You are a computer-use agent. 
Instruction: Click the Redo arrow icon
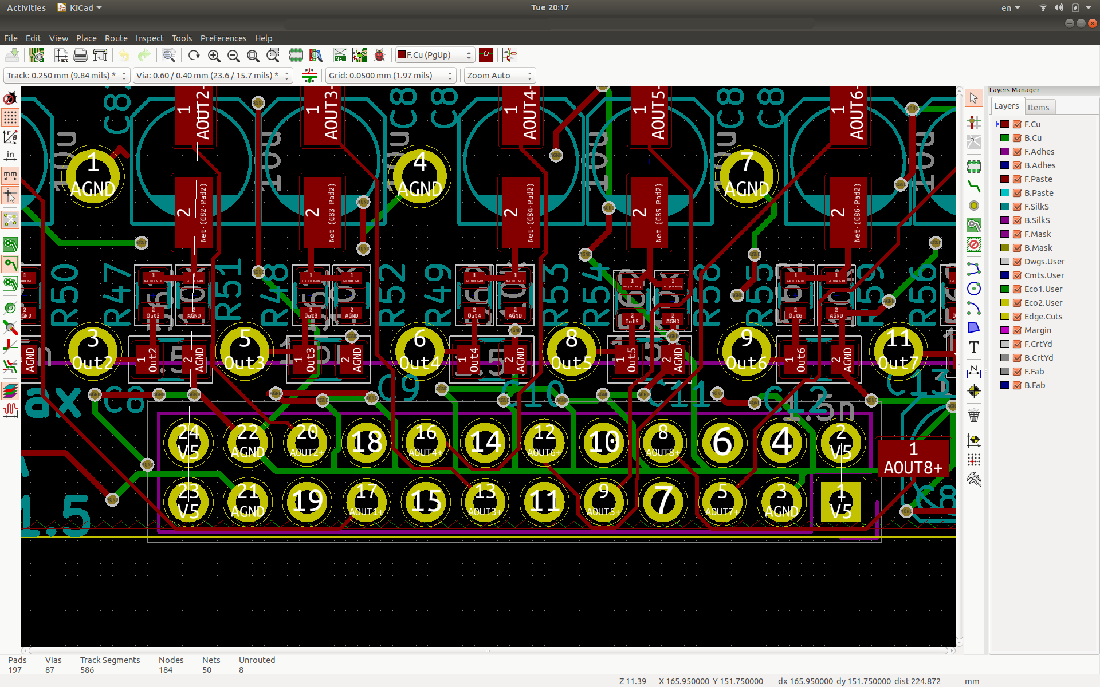144,55
